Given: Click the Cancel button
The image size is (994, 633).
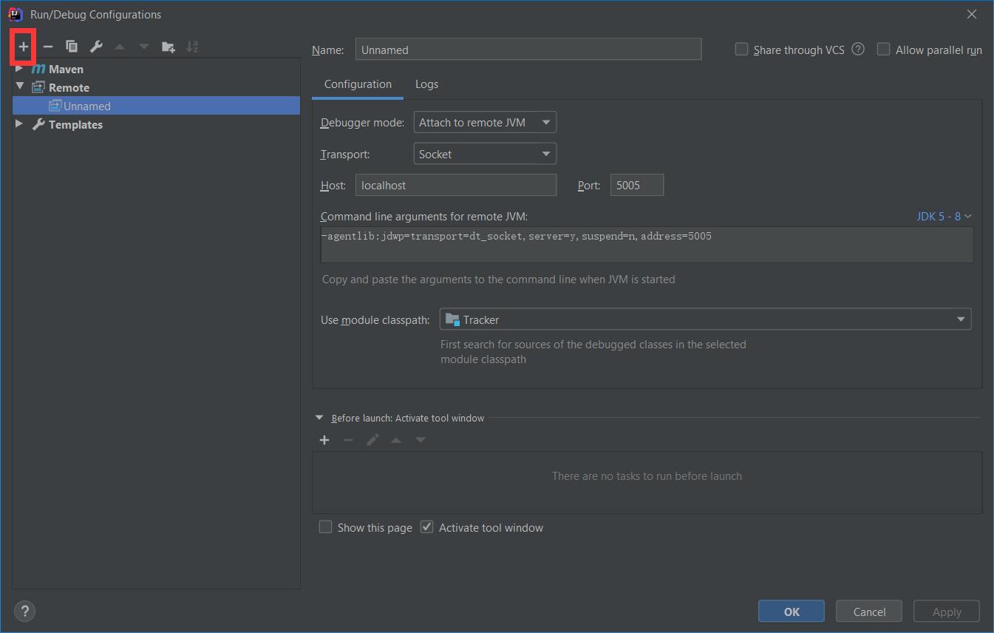Looking at the screenshot, I should (869, 612).
